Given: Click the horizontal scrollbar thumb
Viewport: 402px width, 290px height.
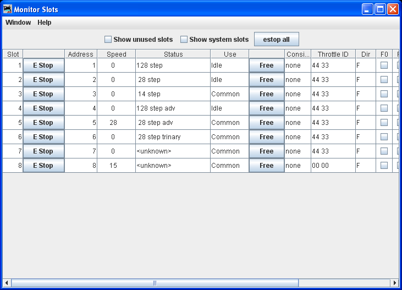Looking at the screenshot, I should 155,283.
